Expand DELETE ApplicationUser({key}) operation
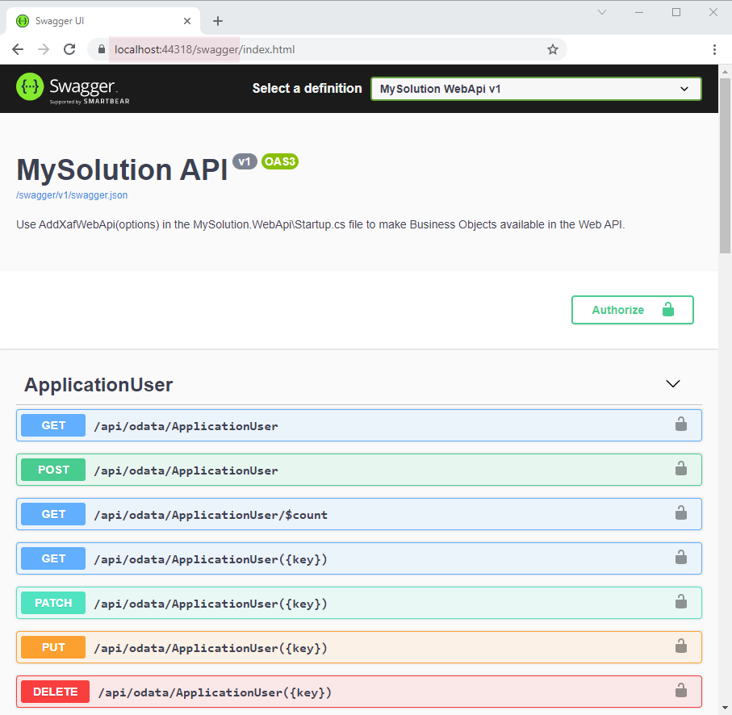The width and height of the screenshot is (732, 715). click(x=359, y=692)
